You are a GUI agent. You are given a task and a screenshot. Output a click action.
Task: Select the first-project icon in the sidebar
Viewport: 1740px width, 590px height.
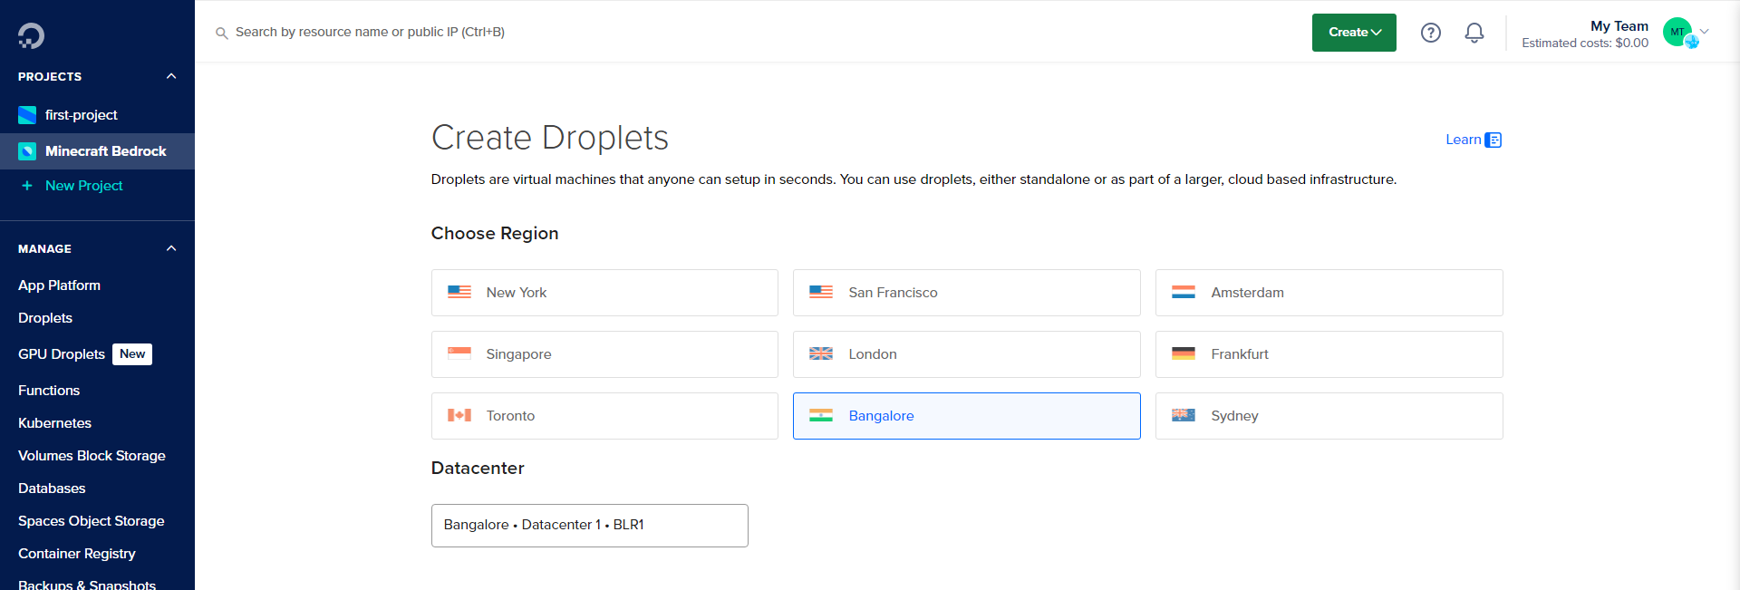coord(26,115)
